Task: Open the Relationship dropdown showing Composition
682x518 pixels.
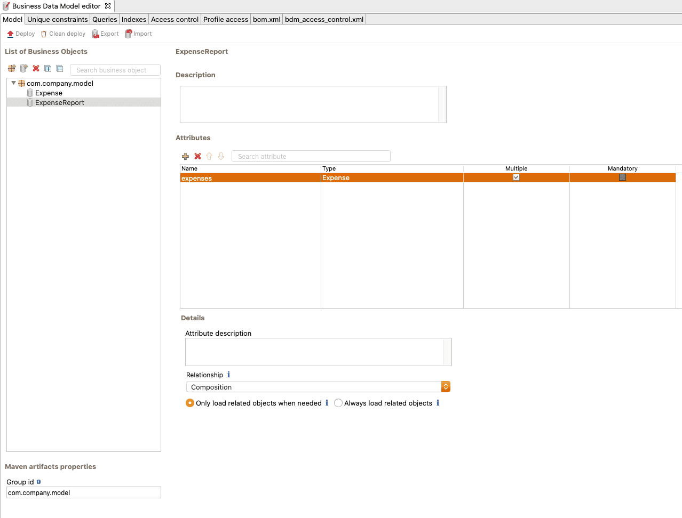Action: 446,386
